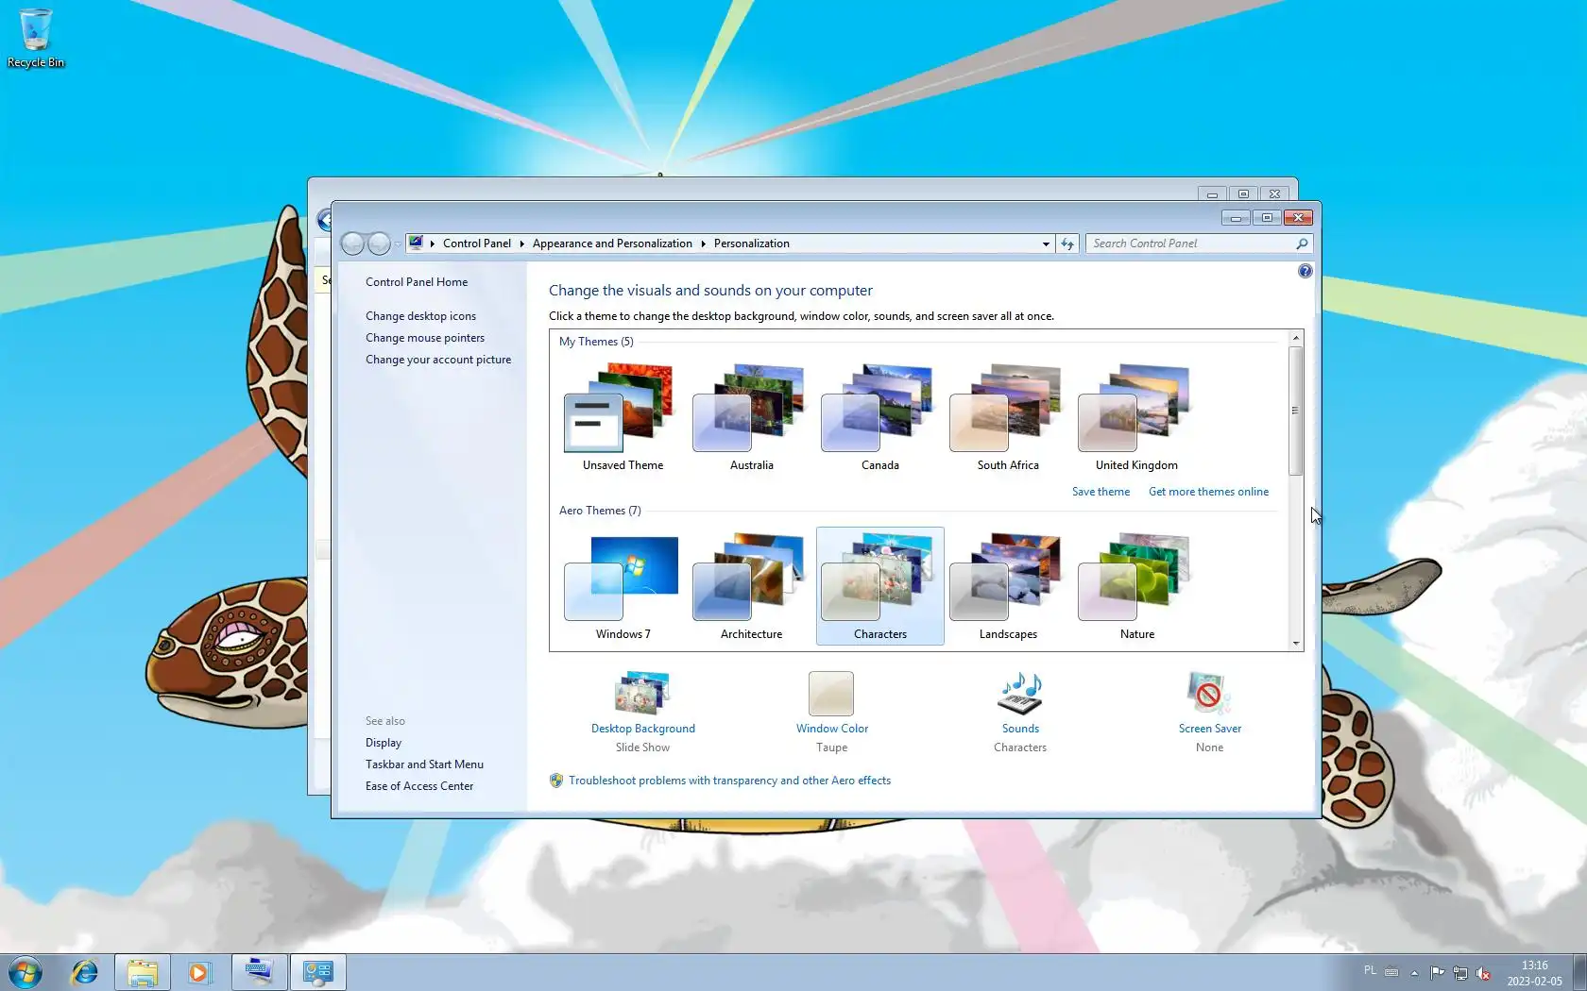Screen dimensions: 1587x991
Task: Refresh the Personalization address bar
Action: [x=1067, y=244]
